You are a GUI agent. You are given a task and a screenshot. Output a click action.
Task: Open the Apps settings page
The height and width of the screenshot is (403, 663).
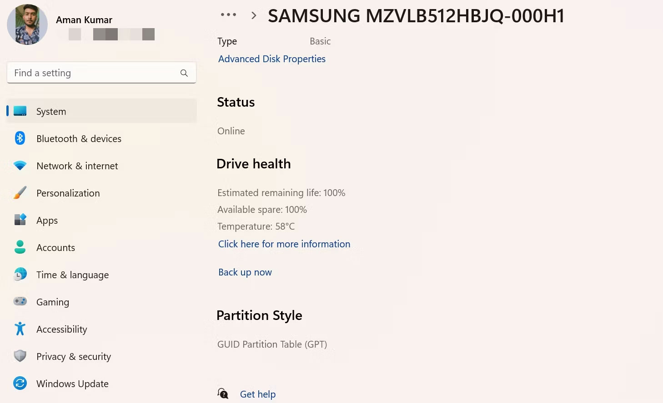pos(102,220)
